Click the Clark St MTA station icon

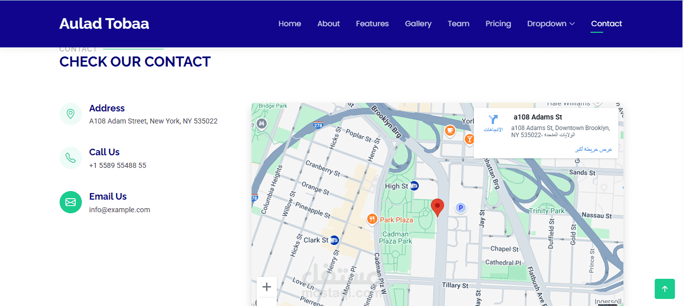click(334, 240)
